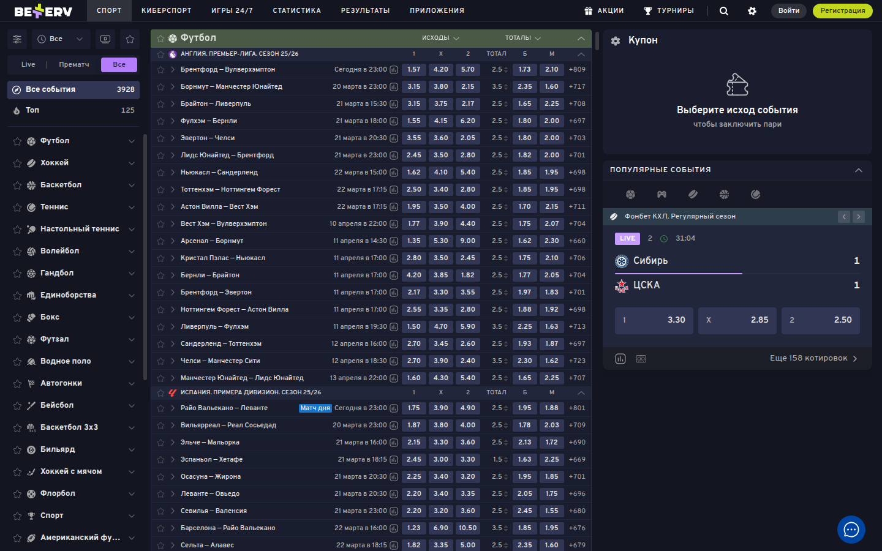This screenshot has height=551, width=882.
Task: Bet on Сибирь win at odds 3.30
Action: pos(654,320)
